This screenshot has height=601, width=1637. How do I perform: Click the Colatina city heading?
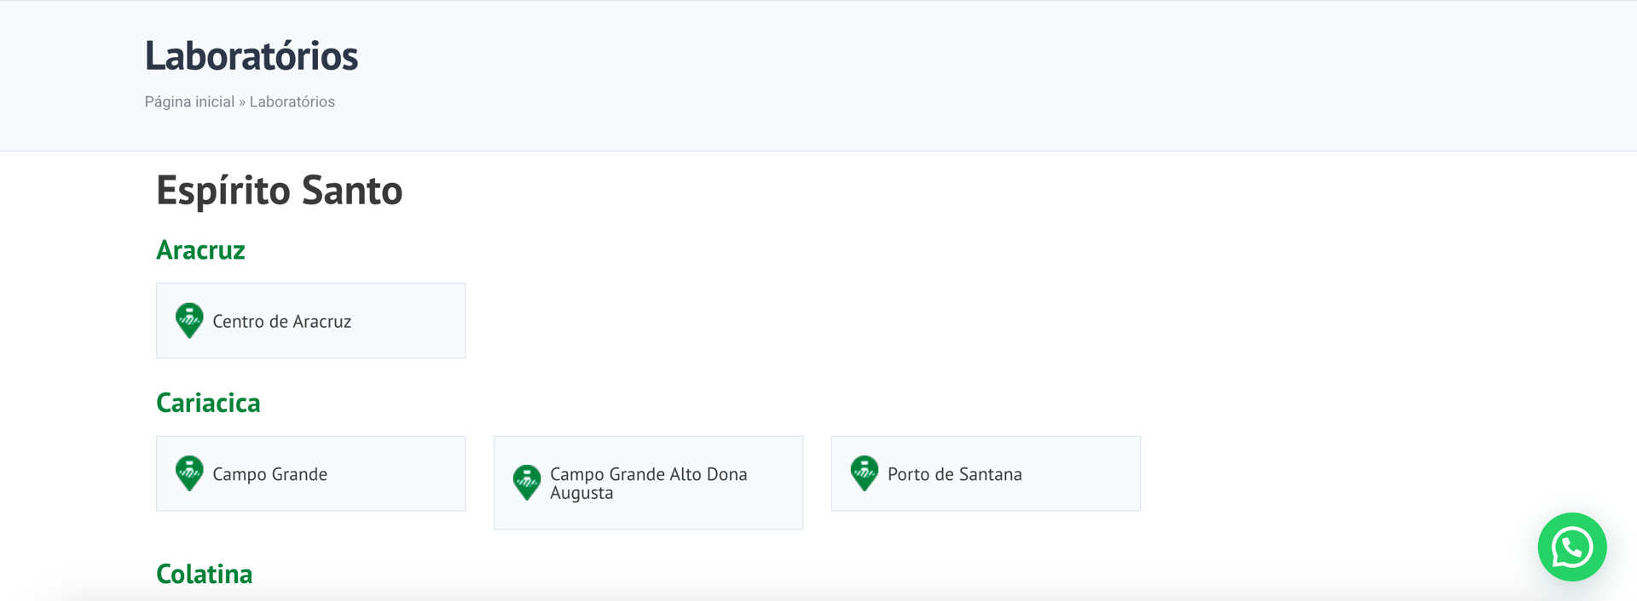point(204,574)
